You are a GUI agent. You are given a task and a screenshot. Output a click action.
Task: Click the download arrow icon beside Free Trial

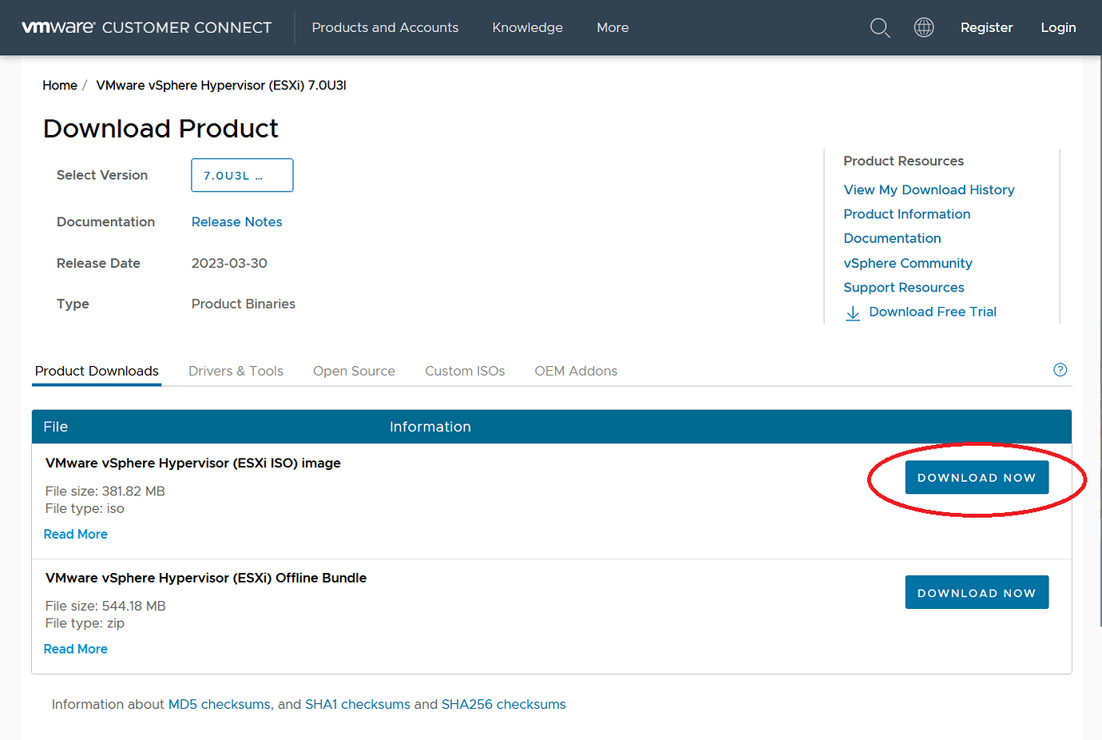853,312
